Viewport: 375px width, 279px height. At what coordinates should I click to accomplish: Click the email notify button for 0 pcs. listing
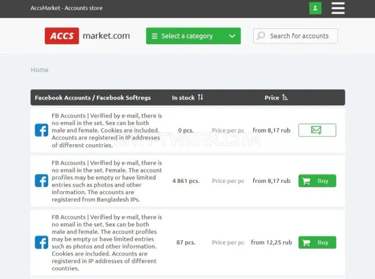click(x=317, y=130)
